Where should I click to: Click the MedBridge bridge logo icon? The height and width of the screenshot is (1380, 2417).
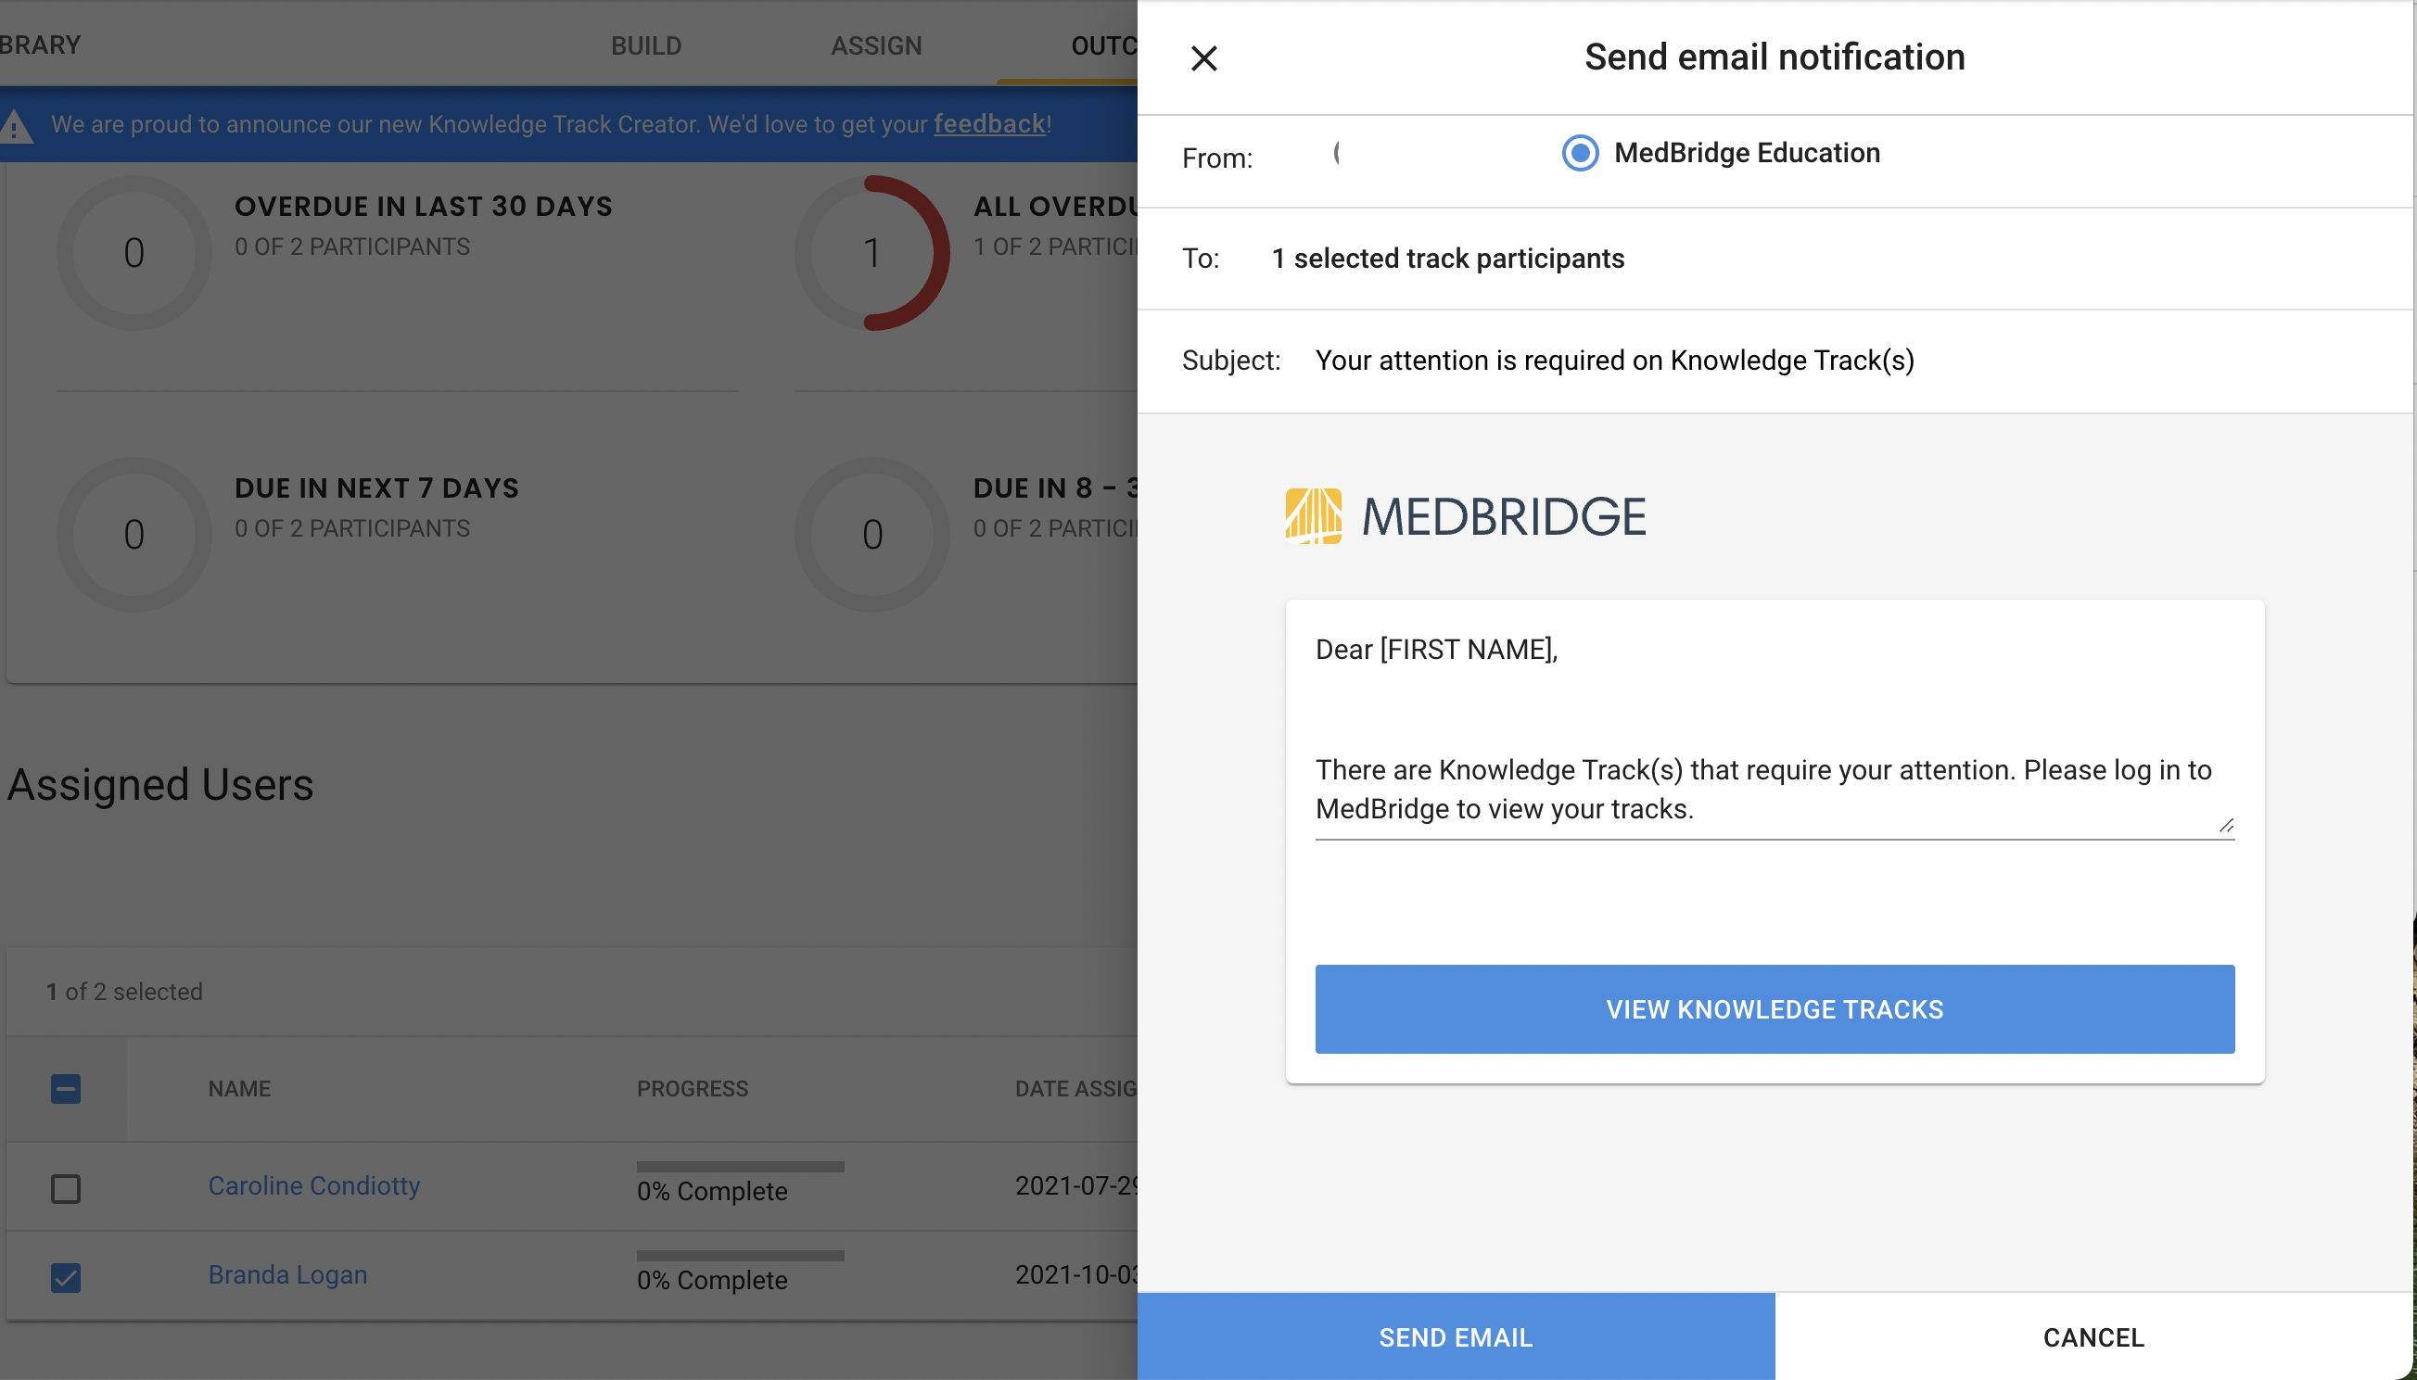tap(1313, 515)
